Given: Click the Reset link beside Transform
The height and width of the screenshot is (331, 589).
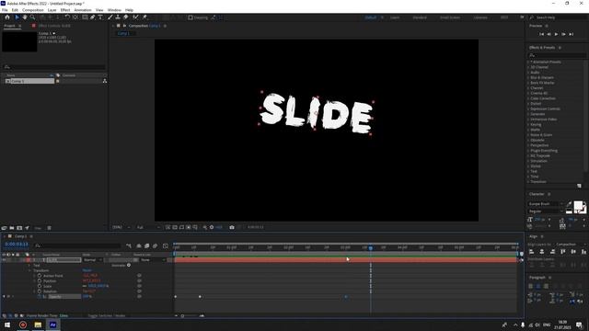Looking at the screenshot, I should pos(87,270).
